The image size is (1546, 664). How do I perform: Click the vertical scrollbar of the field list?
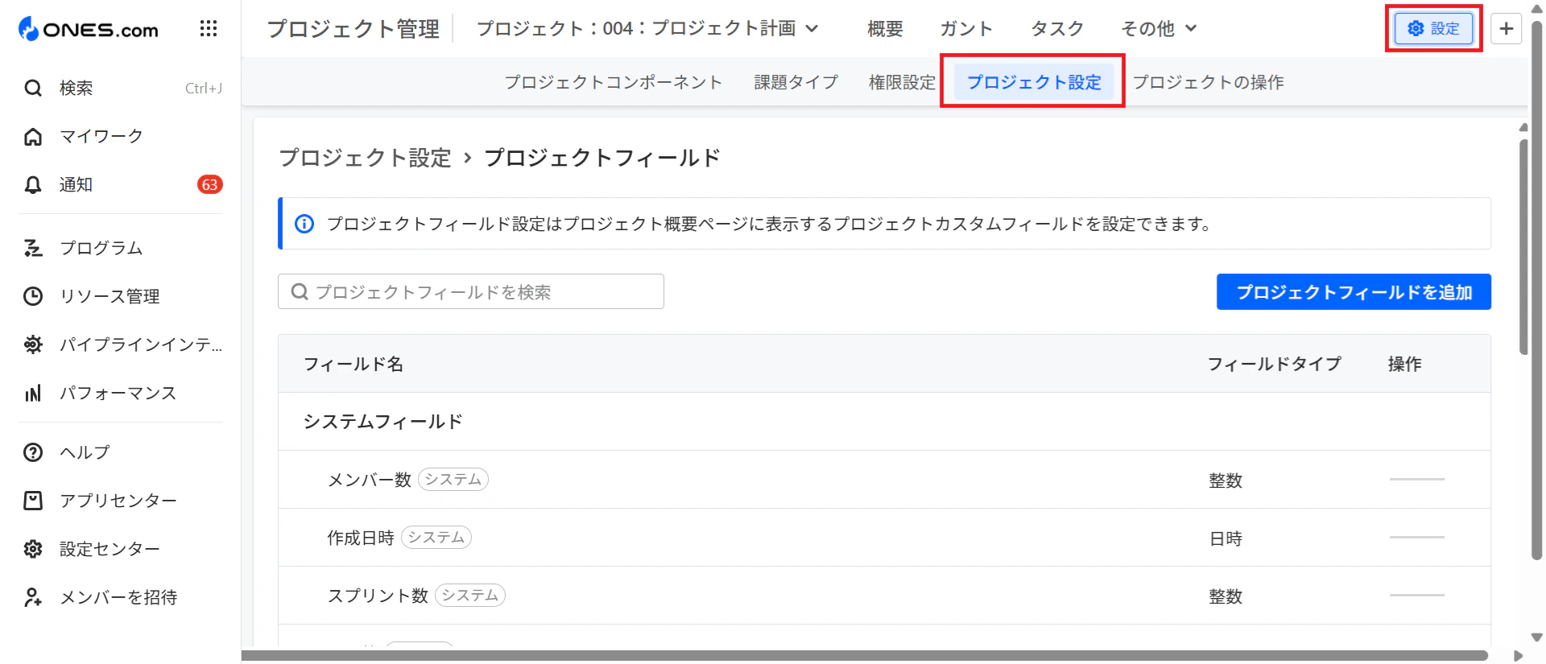click(1523, 246)
